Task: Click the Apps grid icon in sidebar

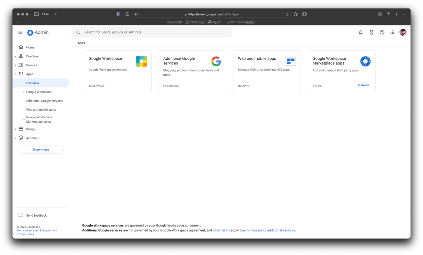Action: pos(21,74)
